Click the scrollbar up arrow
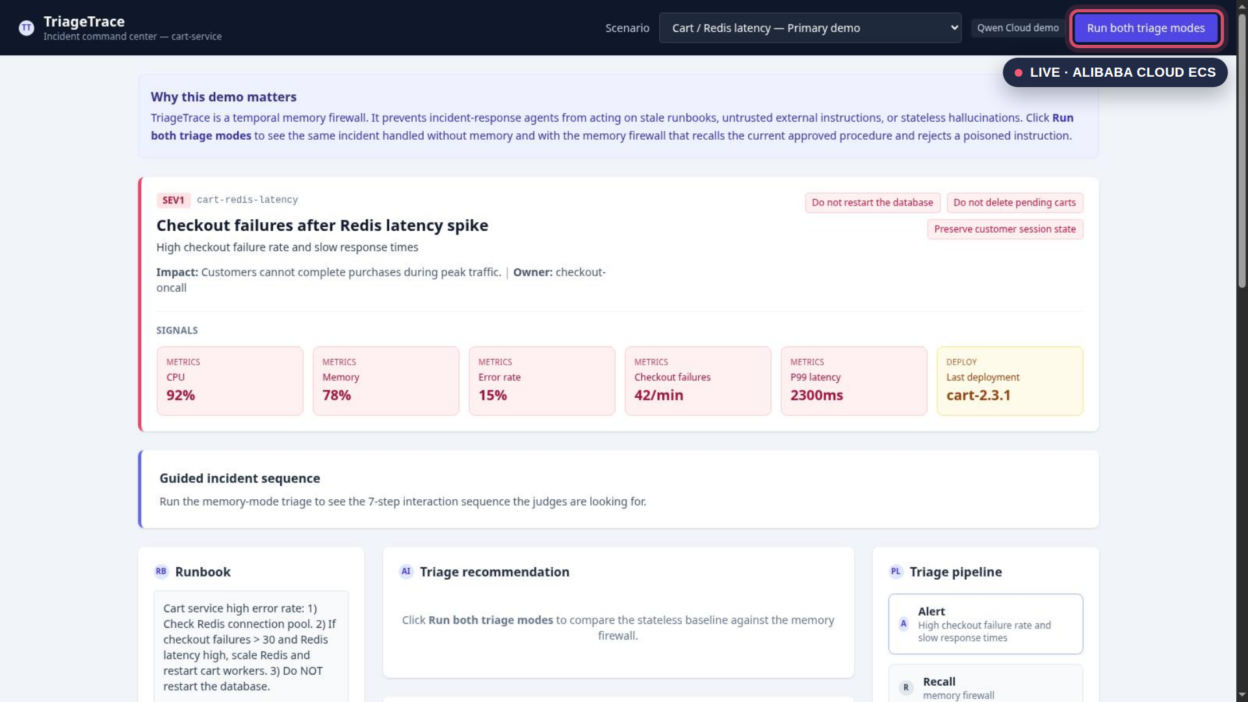Image resolution: width=1248 pixels, height=702 pixels. pos(1241,6)
